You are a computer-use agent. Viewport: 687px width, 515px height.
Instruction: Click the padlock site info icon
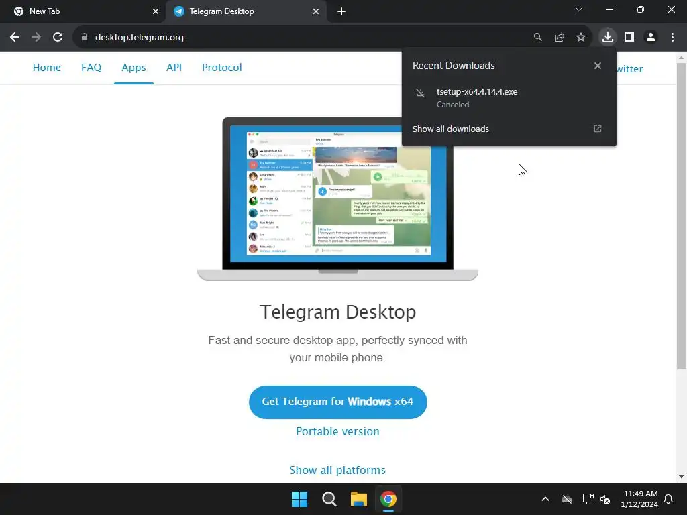point(85,38)
